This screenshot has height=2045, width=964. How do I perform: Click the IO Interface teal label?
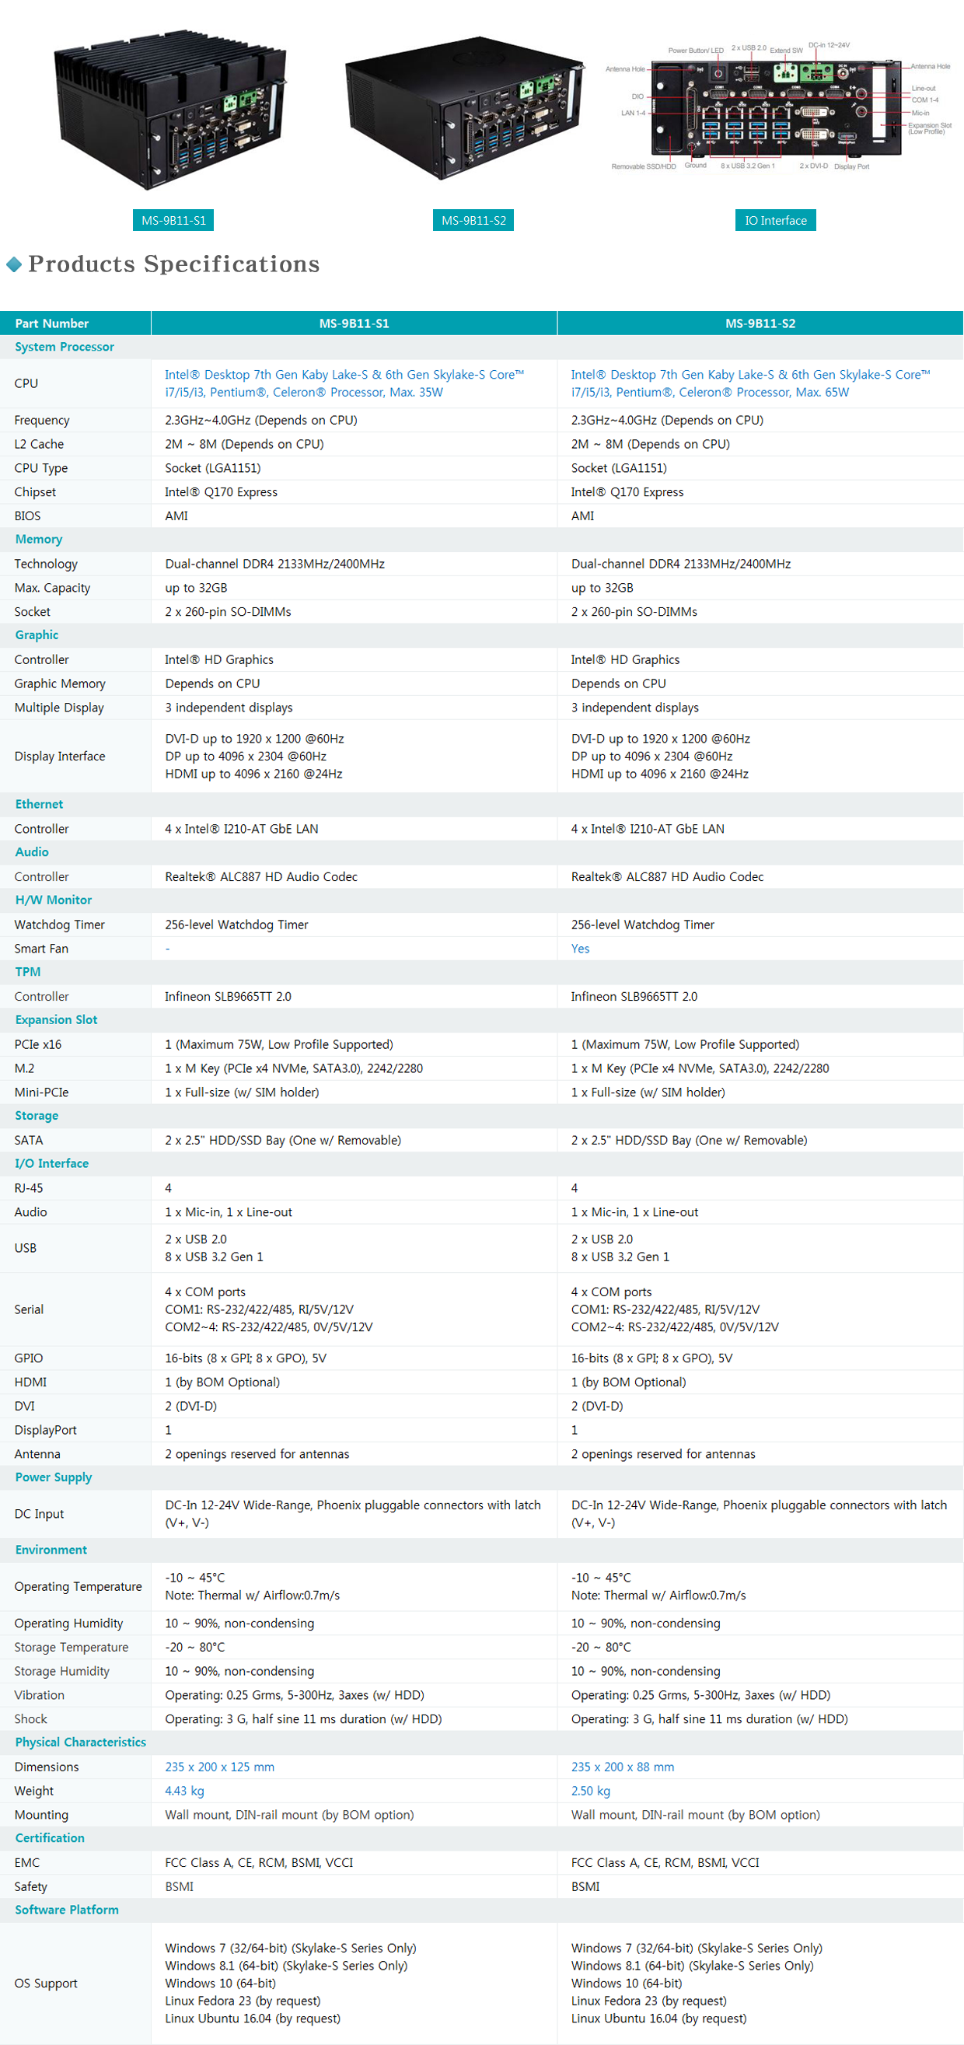775,220
